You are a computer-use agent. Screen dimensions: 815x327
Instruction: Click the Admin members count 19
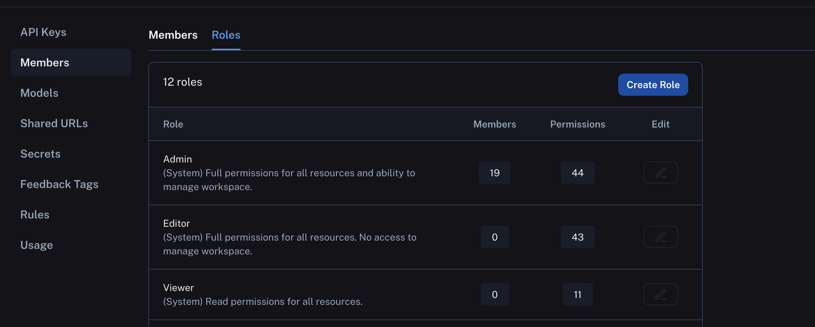point(494,172)
